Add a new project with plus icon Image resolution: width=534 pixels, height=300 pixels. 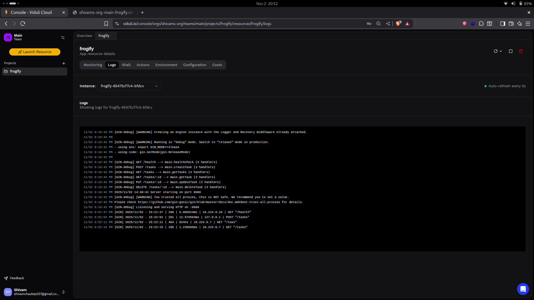coord(64,63)
